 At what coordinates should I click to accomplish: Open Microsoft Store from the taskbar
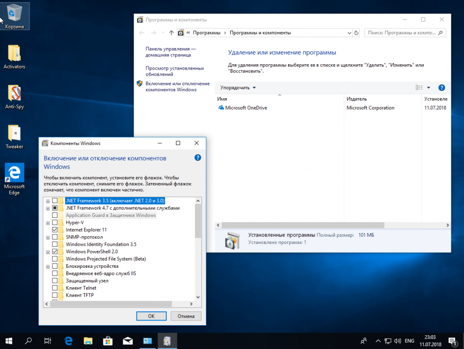[x=108, y=341]
